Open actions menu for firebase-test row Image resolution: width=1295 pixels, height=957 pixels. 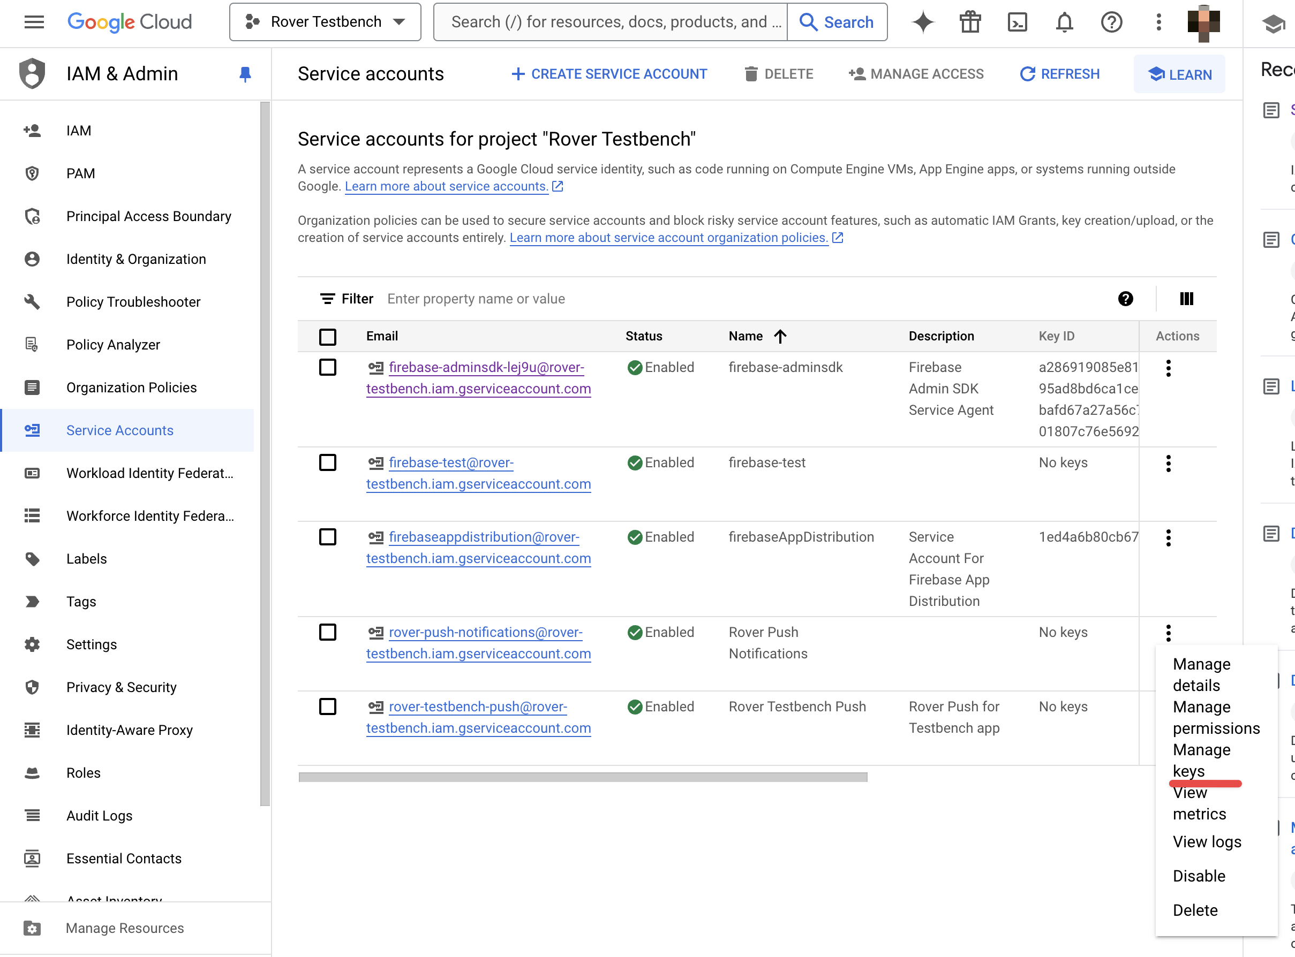tap(1168, 464)
